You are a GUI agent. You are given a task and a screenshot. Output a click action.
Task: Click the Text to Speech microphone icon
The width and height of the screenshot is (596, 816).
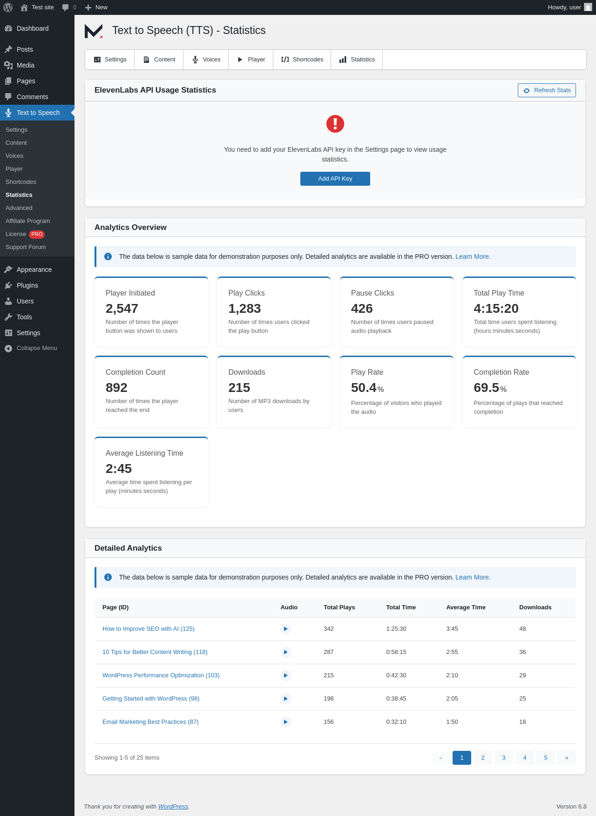(x=8, y=113)
